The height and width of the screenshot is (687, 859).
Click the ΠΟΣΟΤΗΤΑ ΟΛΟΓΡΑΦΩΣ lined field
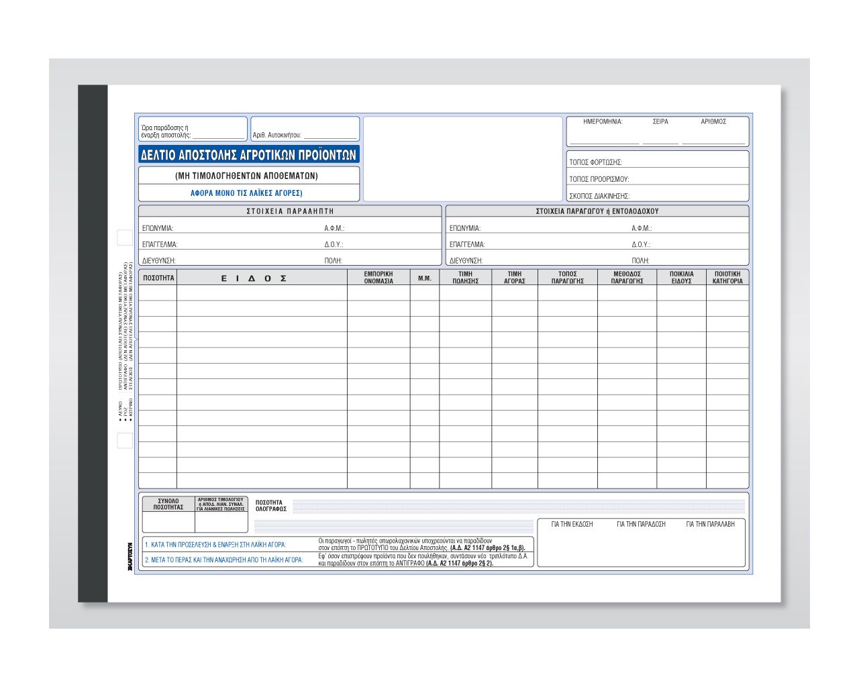pyautogui.click(x=517, y=507)
